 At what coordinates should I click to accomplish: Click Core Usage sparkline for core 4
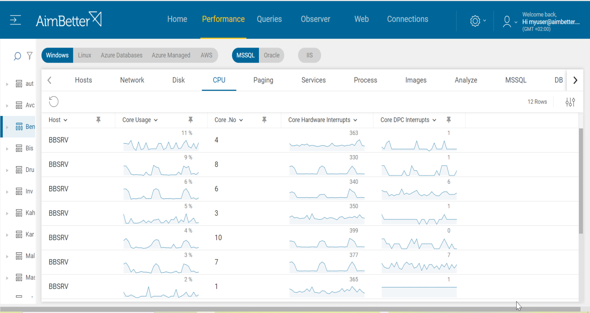click(x=161, y=145)
